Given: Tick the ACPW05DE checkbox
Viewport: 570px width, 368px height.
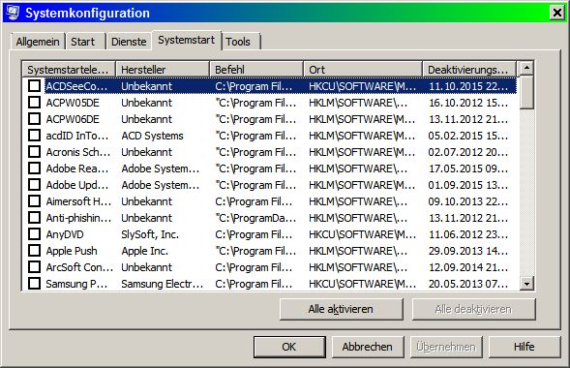Looking at the screenshot, I should (35, 103).
